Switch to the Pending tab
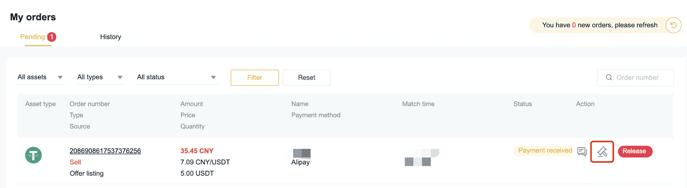This screenshot has height=188, width=687. 33,37
